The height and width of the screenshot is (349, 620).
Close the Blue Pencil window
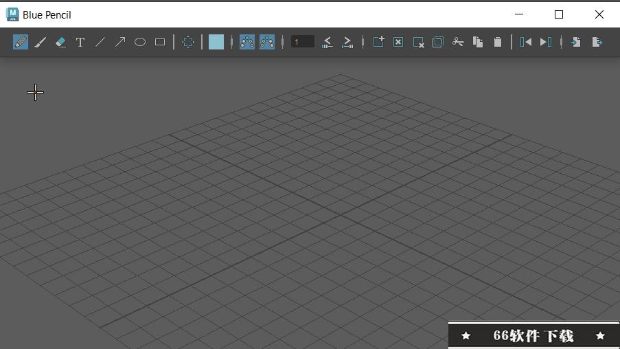[x=599, y=14]
